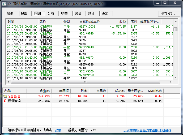Sort the trade list by 类型 column header
183x135 pixels.
70,21
